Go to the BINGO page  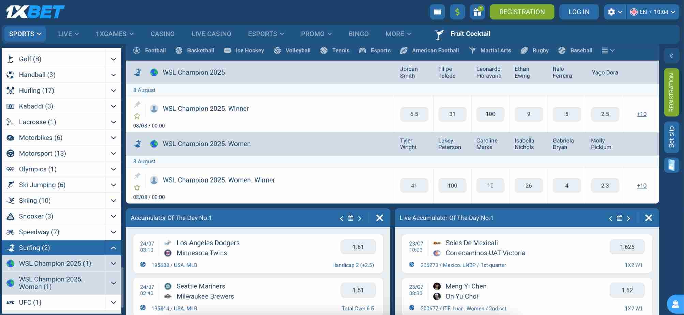[359, 34]
